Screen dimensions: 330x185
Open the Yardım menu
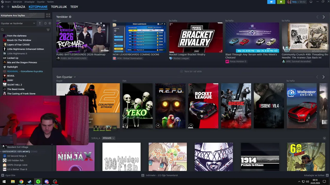tap(50, 2)
